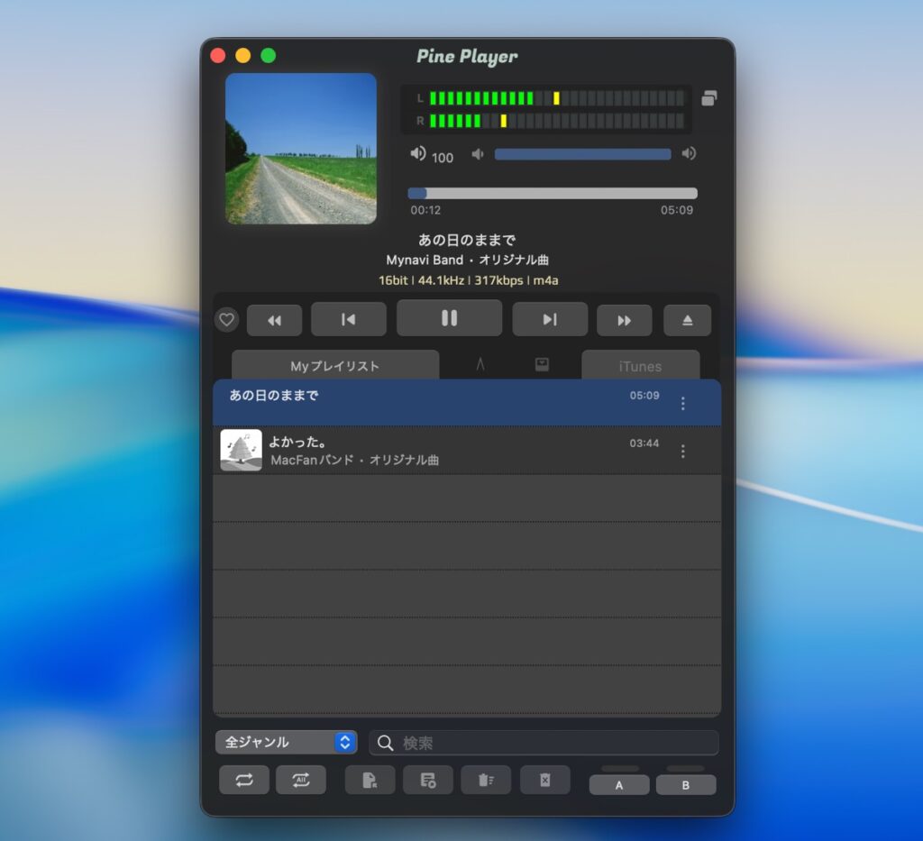
Task: Pause the currently playing track
Action: [x=449, y=318]
